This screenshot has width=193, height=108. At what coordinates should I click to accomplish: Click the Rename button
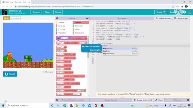coord(36,12)
